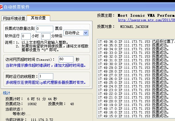Select log line at 17:49:21

click(x=133, y=97)
